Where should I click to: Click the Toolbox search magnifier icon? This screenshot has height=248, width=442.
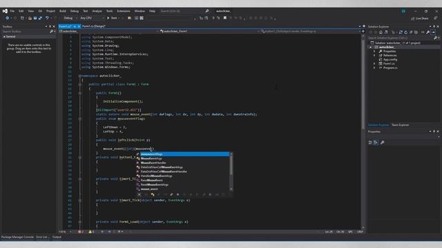pos(51,32)
